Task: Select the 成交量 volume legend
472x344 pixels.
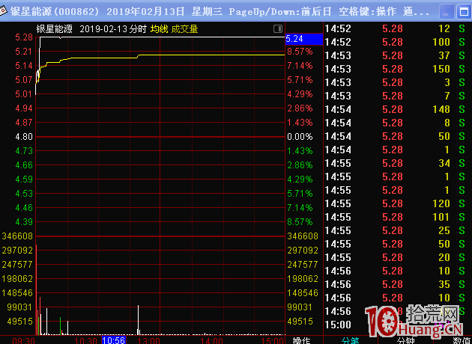Action: [184, 29]
